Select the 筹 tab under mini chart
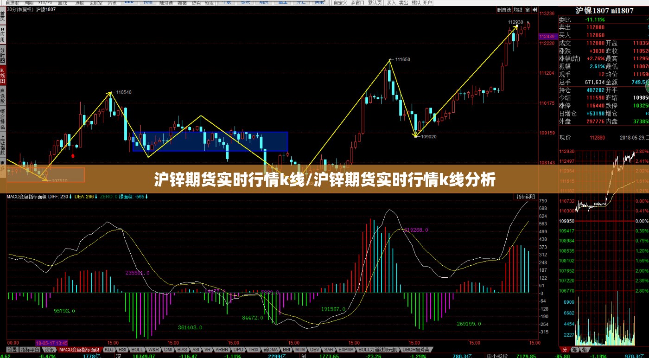This screenshot has width=649, height=358. coord(575,349)
